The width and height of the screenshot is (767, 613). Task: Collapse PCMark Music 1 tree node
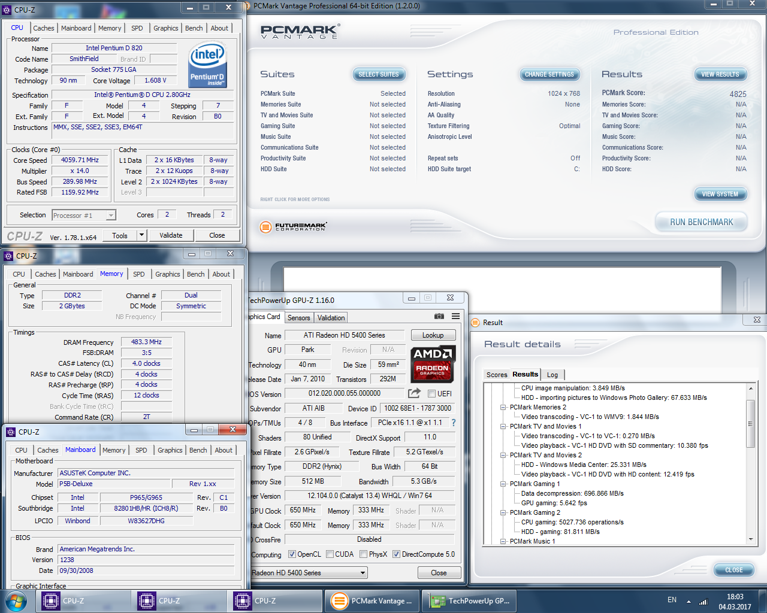pyautogui.click(x=503, y=541)
